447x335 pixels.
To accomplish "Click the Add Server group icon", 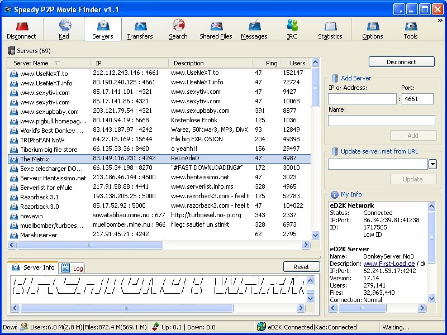I will 335,78.
